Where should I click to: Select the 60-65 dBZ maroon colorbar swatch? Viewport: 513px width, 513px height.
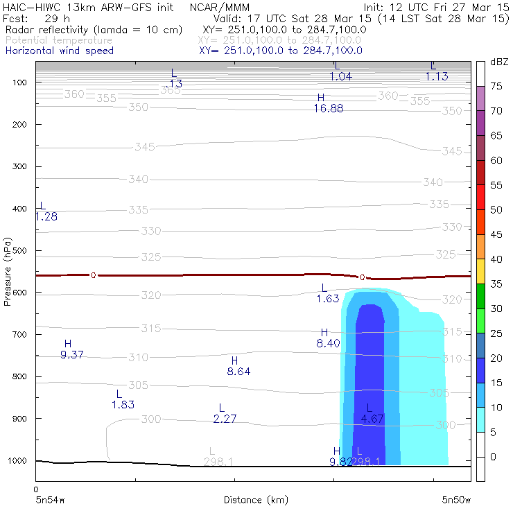[x=480, y=148]
